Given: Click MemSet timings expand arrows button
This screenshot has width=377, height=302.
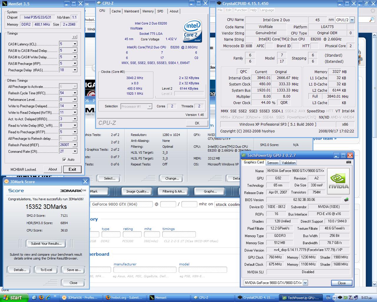Looking at the screenshot, I should pyautogui.click(x=75, y=37).
